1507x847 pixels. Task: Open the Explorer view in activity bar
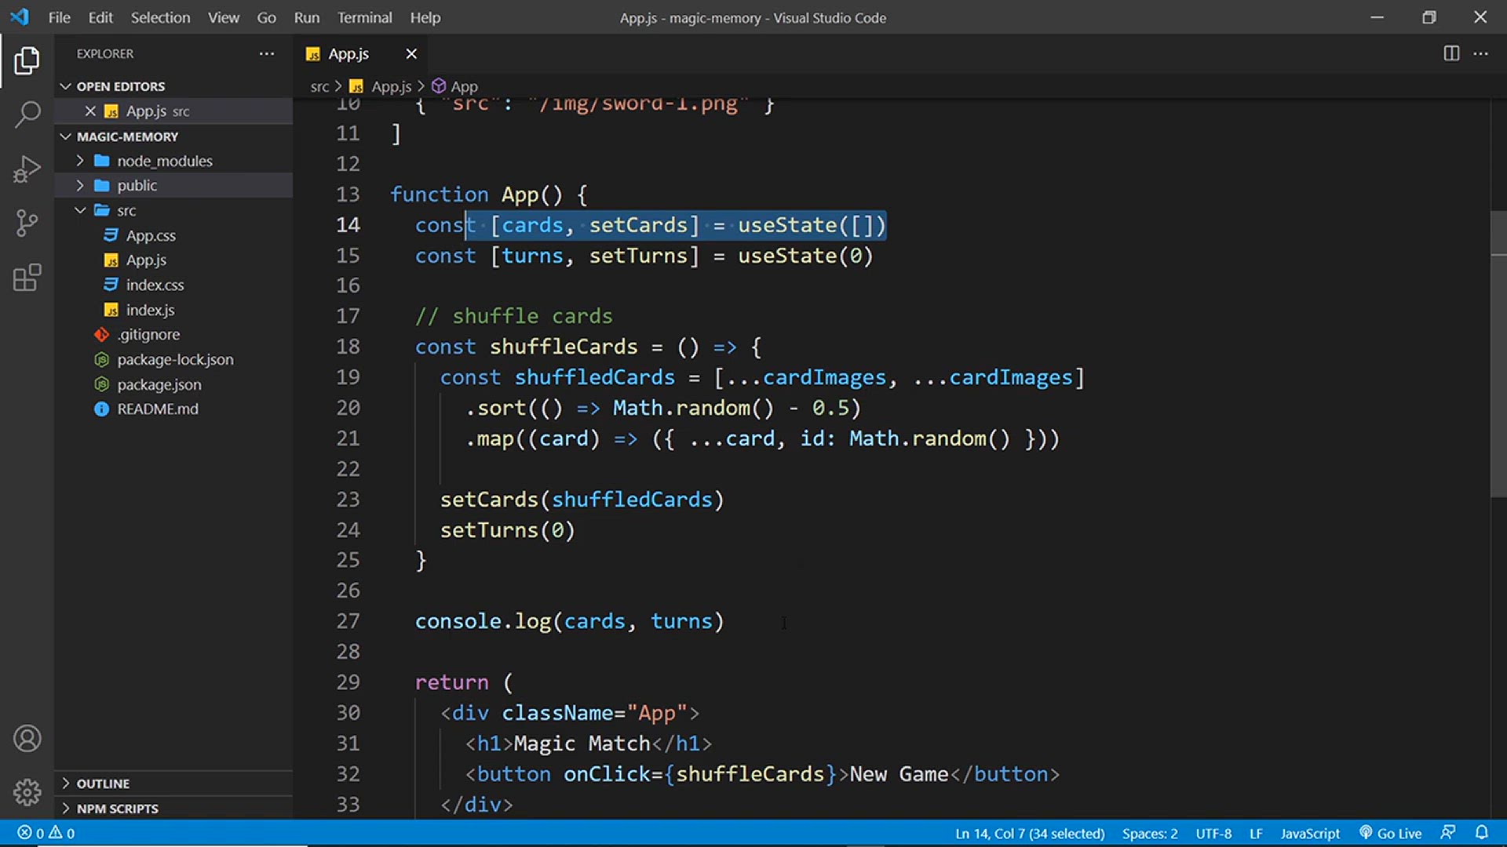pyautogui.click(x=27, y=60)
